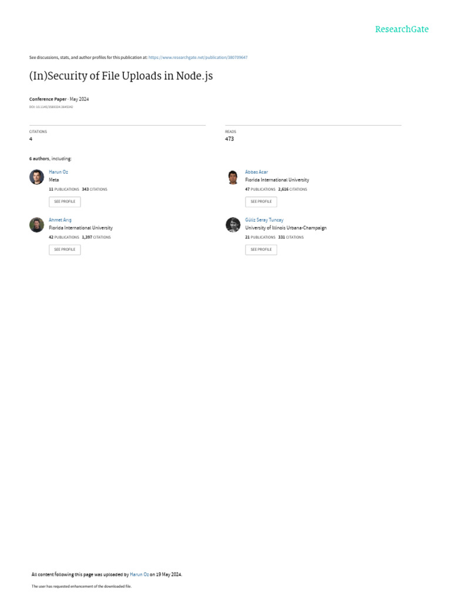Click Abbas Acar's profile photo
451x601 pixels.
tap(233, 177)
